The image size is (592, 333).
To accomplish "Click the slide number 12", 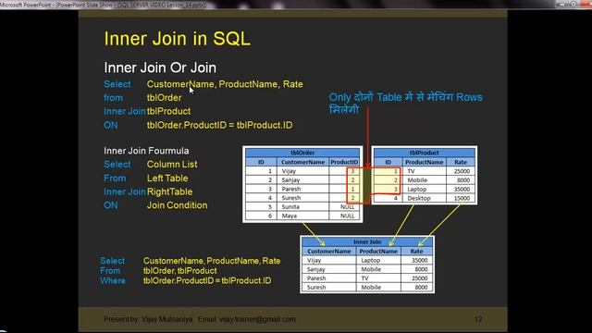I will pyautogui.click(x=478, y=319).
